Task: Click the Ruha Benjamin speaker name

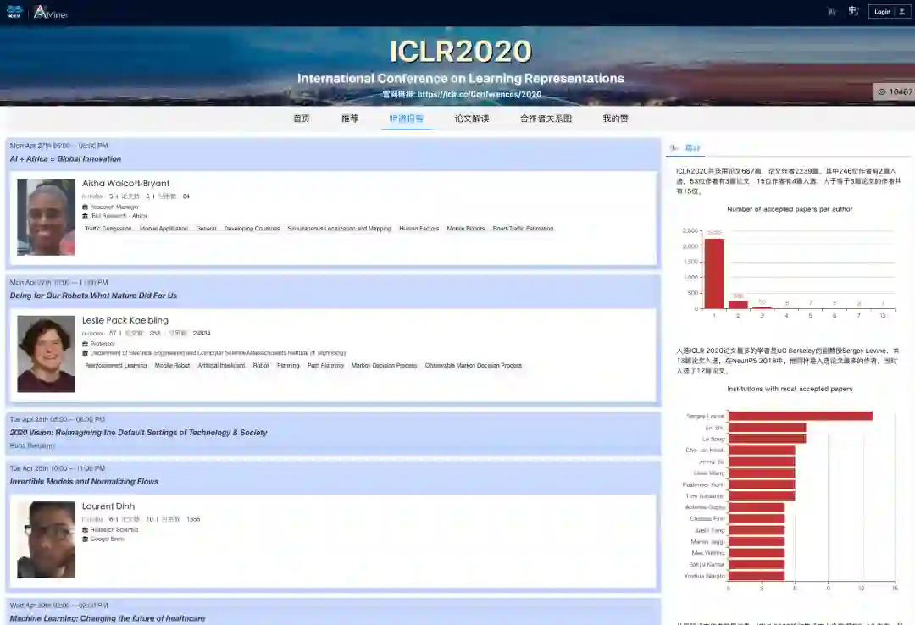Action: 32,445
